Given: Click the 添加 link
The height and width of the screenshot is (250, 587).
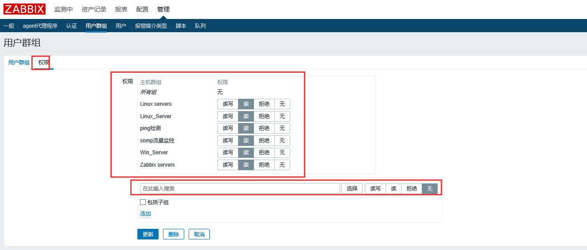Looking at the screenshot, I should [x=145, y=214].
